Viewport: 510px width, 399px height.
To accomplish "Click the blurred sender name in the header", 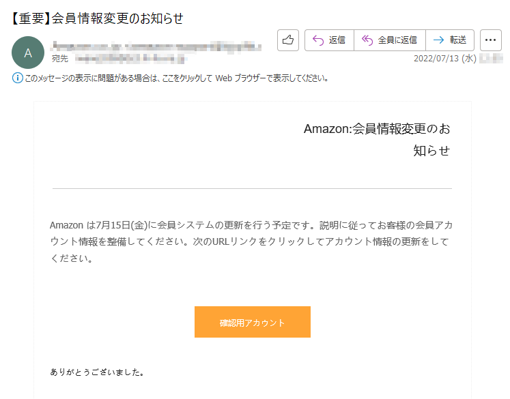I will [157, 46].
